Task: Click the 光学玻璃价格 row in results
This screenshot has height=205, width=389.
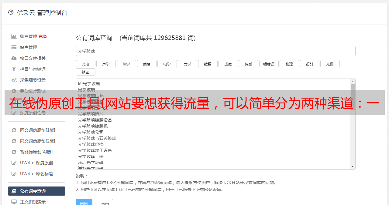Action: 91,144
